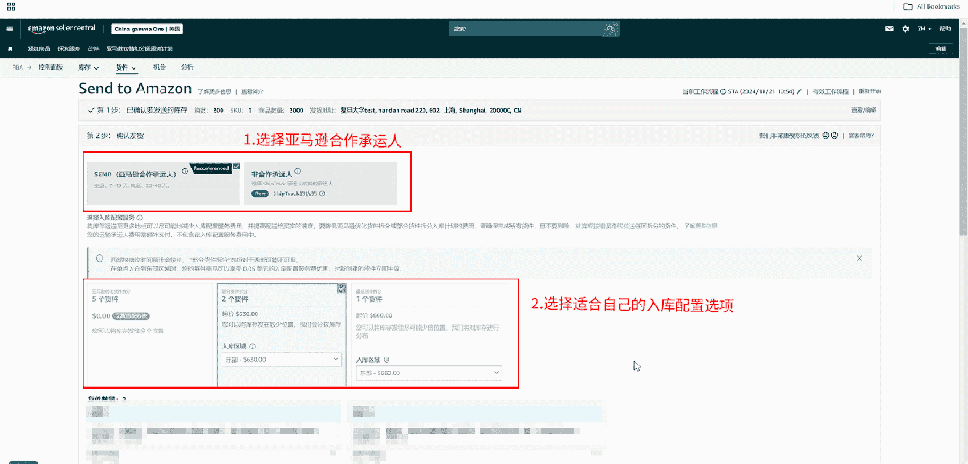Open the mail messages icon
This screenshot has height=464, width=968.
coord(889,29)
